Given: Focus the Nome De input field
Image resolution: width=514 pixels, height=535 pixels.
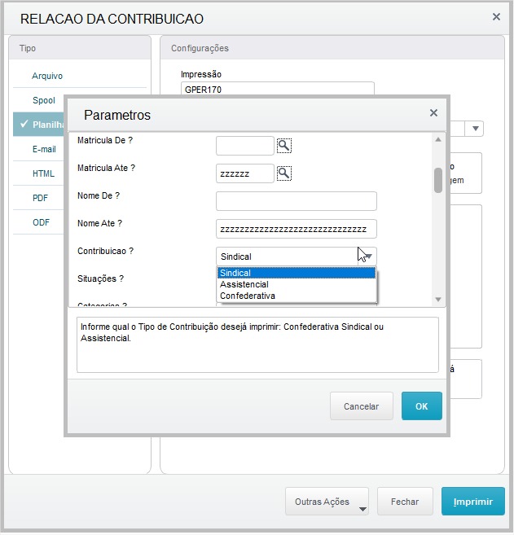Looking at the screenshot, I should point(297,201).
